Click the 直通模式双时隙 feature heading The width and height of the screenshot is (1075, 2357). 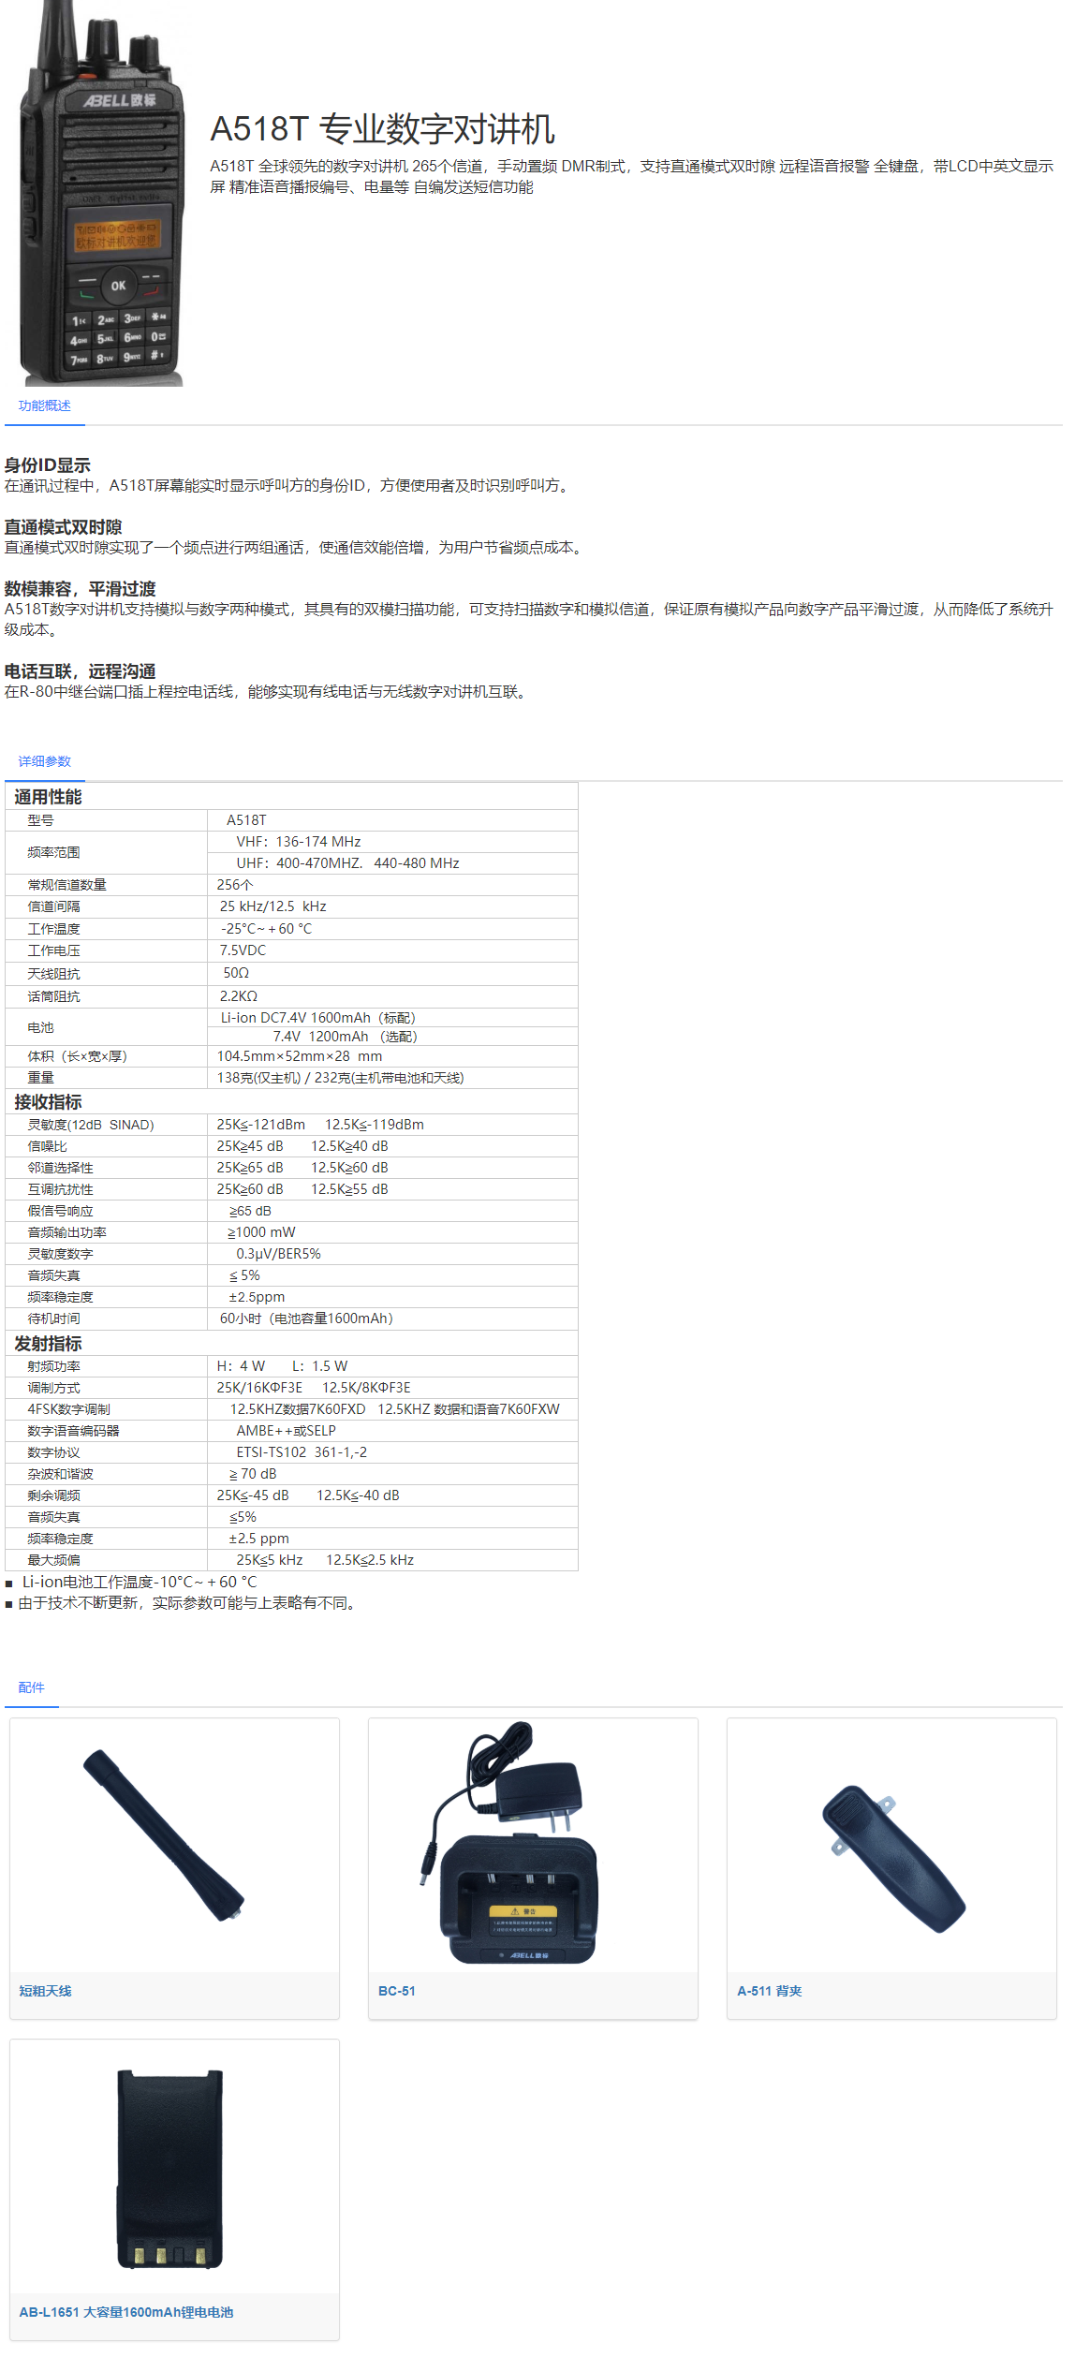pyautogui.click(x=64, y=527)
